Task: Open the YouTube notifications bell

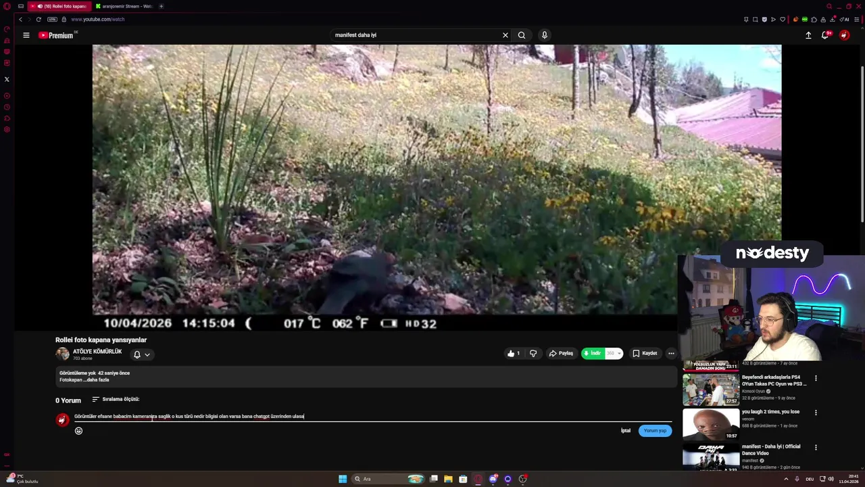Action: [x=825, y=35]
